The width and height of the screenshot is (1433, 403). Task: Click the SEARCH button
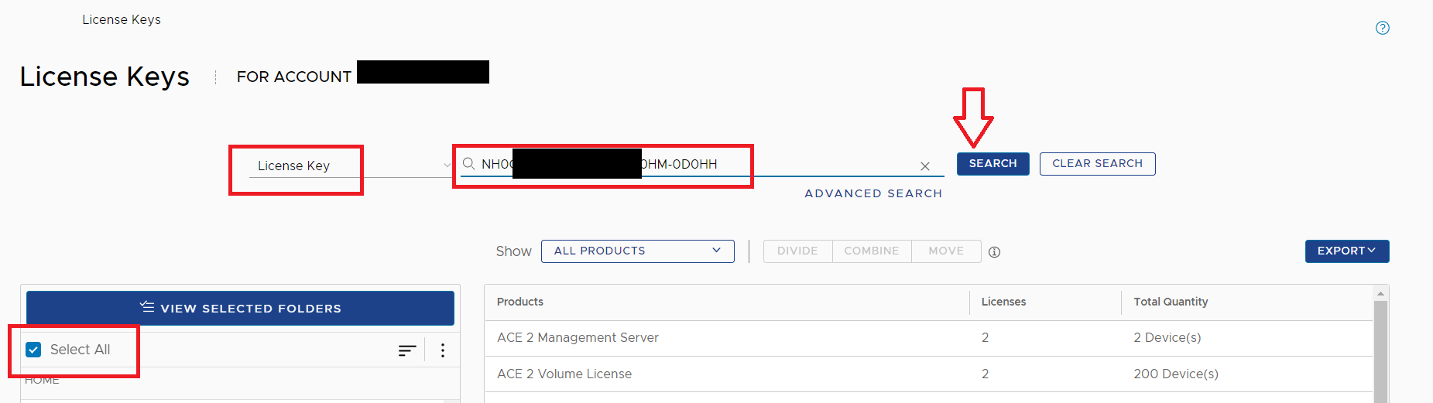point(992,164)
